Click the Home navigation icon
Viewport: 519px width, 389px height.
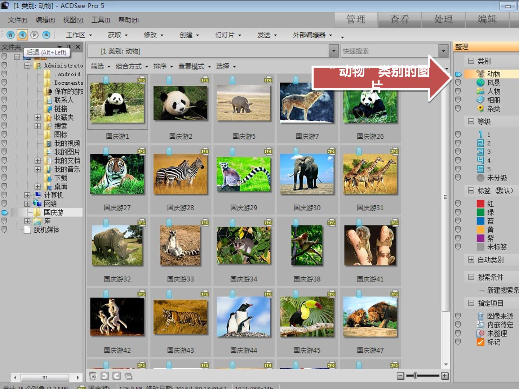[x=10, y=35]
